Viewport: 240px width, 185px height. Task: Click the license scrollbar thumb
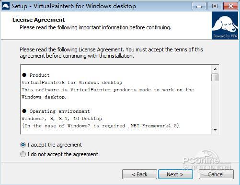[215, 77]
